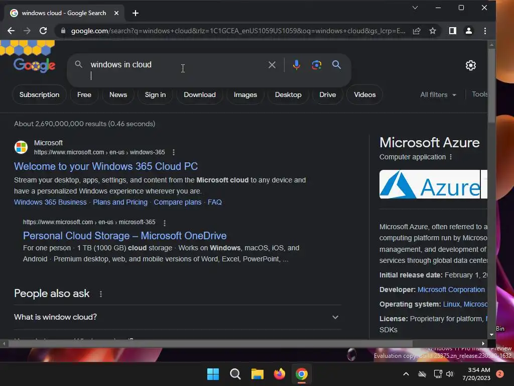Go back using the browser back arrow
514x386 pixels.
coord(11,31)
